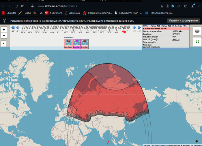Select the purple Russian beam thumbnail

(76, 44)
